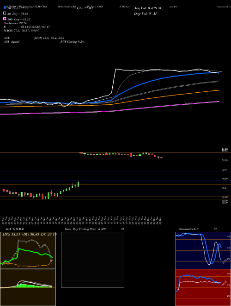Click the "Stochastics: 22.74" readout
Screen dimensions: 231x306
click(15, 23)
